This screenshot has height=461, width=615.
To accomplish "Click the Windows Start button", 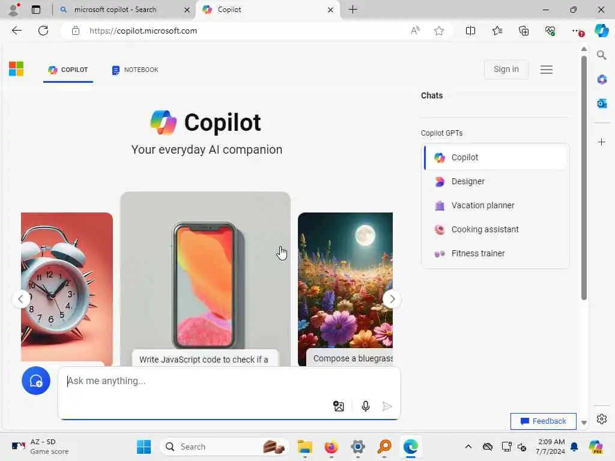I will pyautogui.click(x=144, y=447).
